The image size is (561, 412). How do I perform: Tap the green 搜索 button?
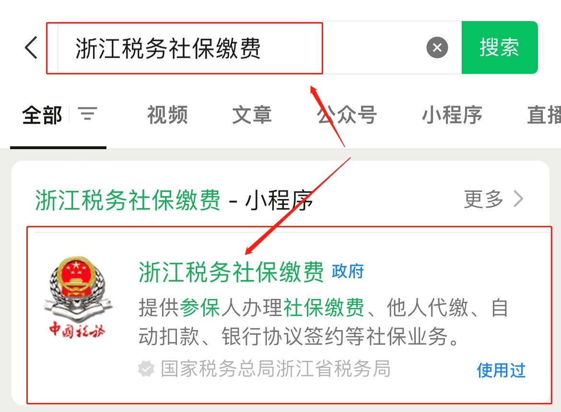coord(500,47)
